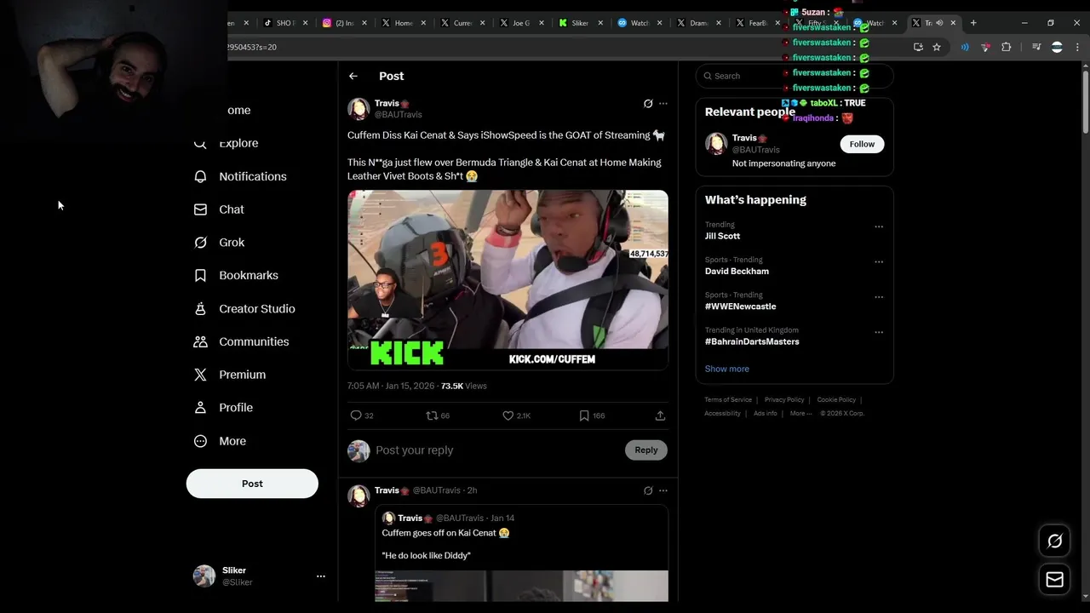Click the Reply button
This screenshot has height=613, width=1090.
pos(646,450)
